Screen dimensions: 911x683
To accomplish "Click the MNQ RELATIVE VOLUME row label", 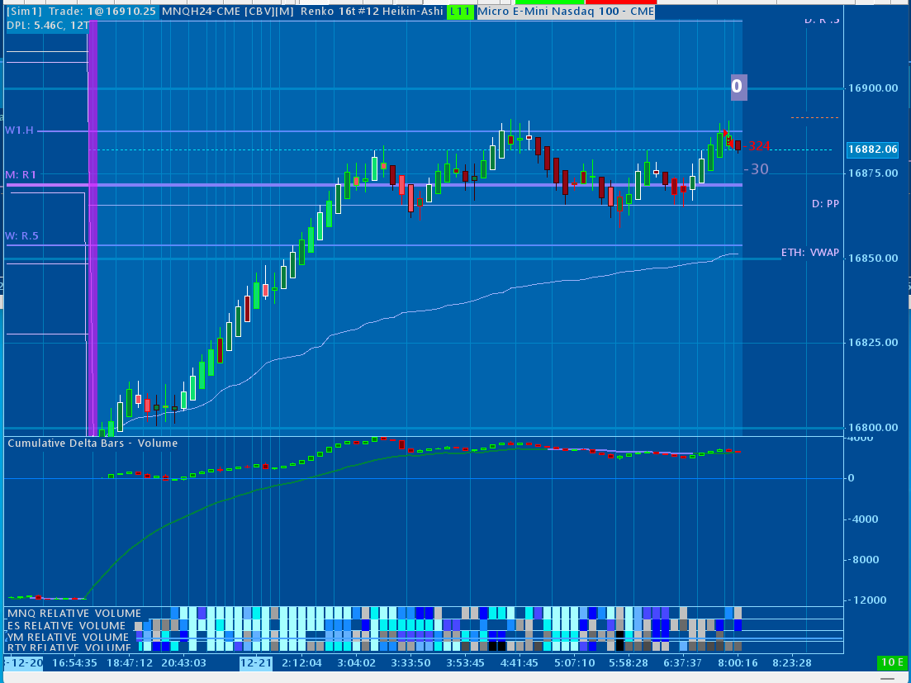I will coord(74,614).
